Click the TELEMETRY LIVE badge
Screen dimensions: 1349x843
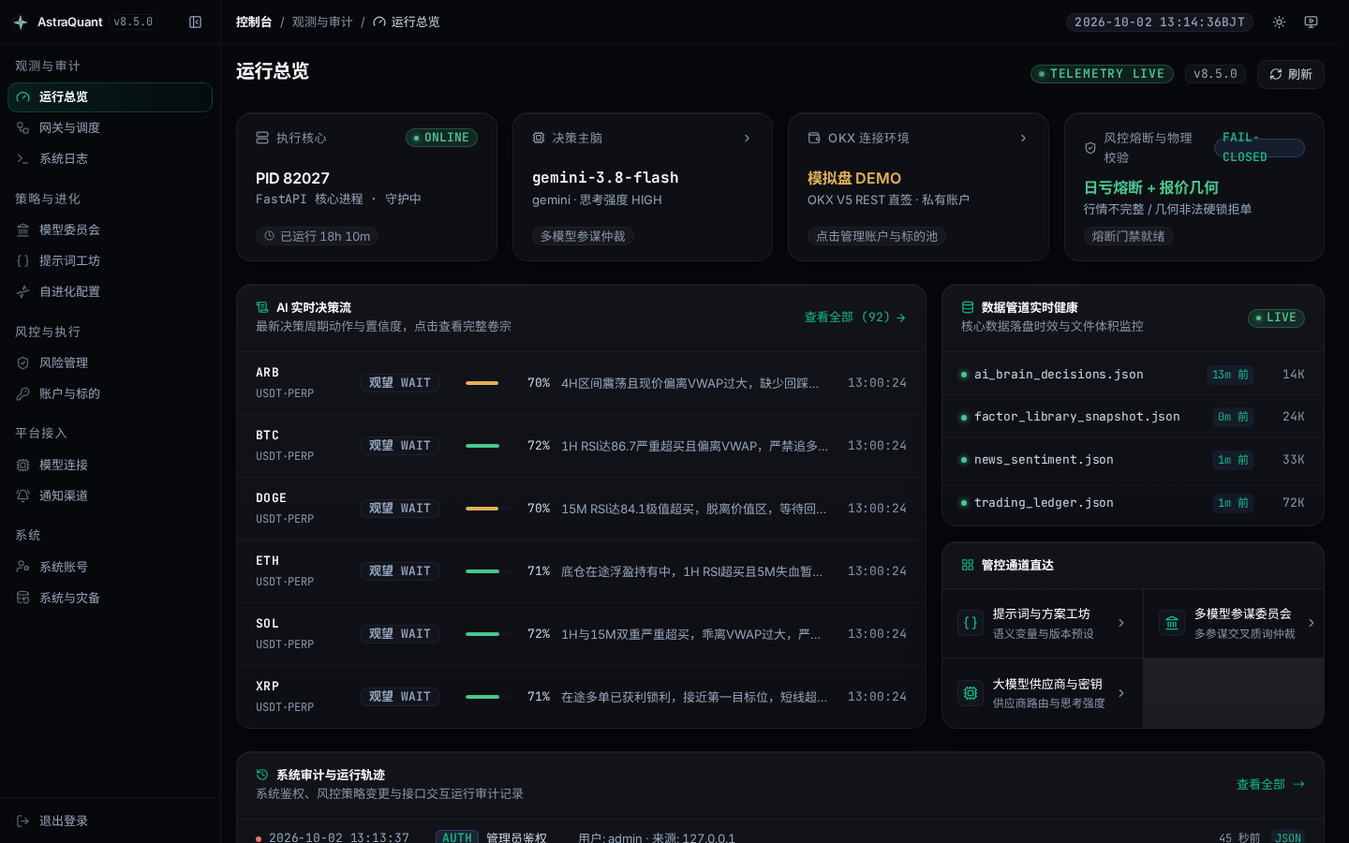coord(1102,74)
